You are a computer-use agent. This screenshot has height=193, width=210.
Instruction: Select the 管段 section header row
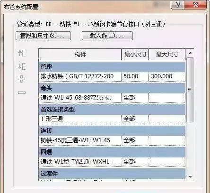coord(112,66)
